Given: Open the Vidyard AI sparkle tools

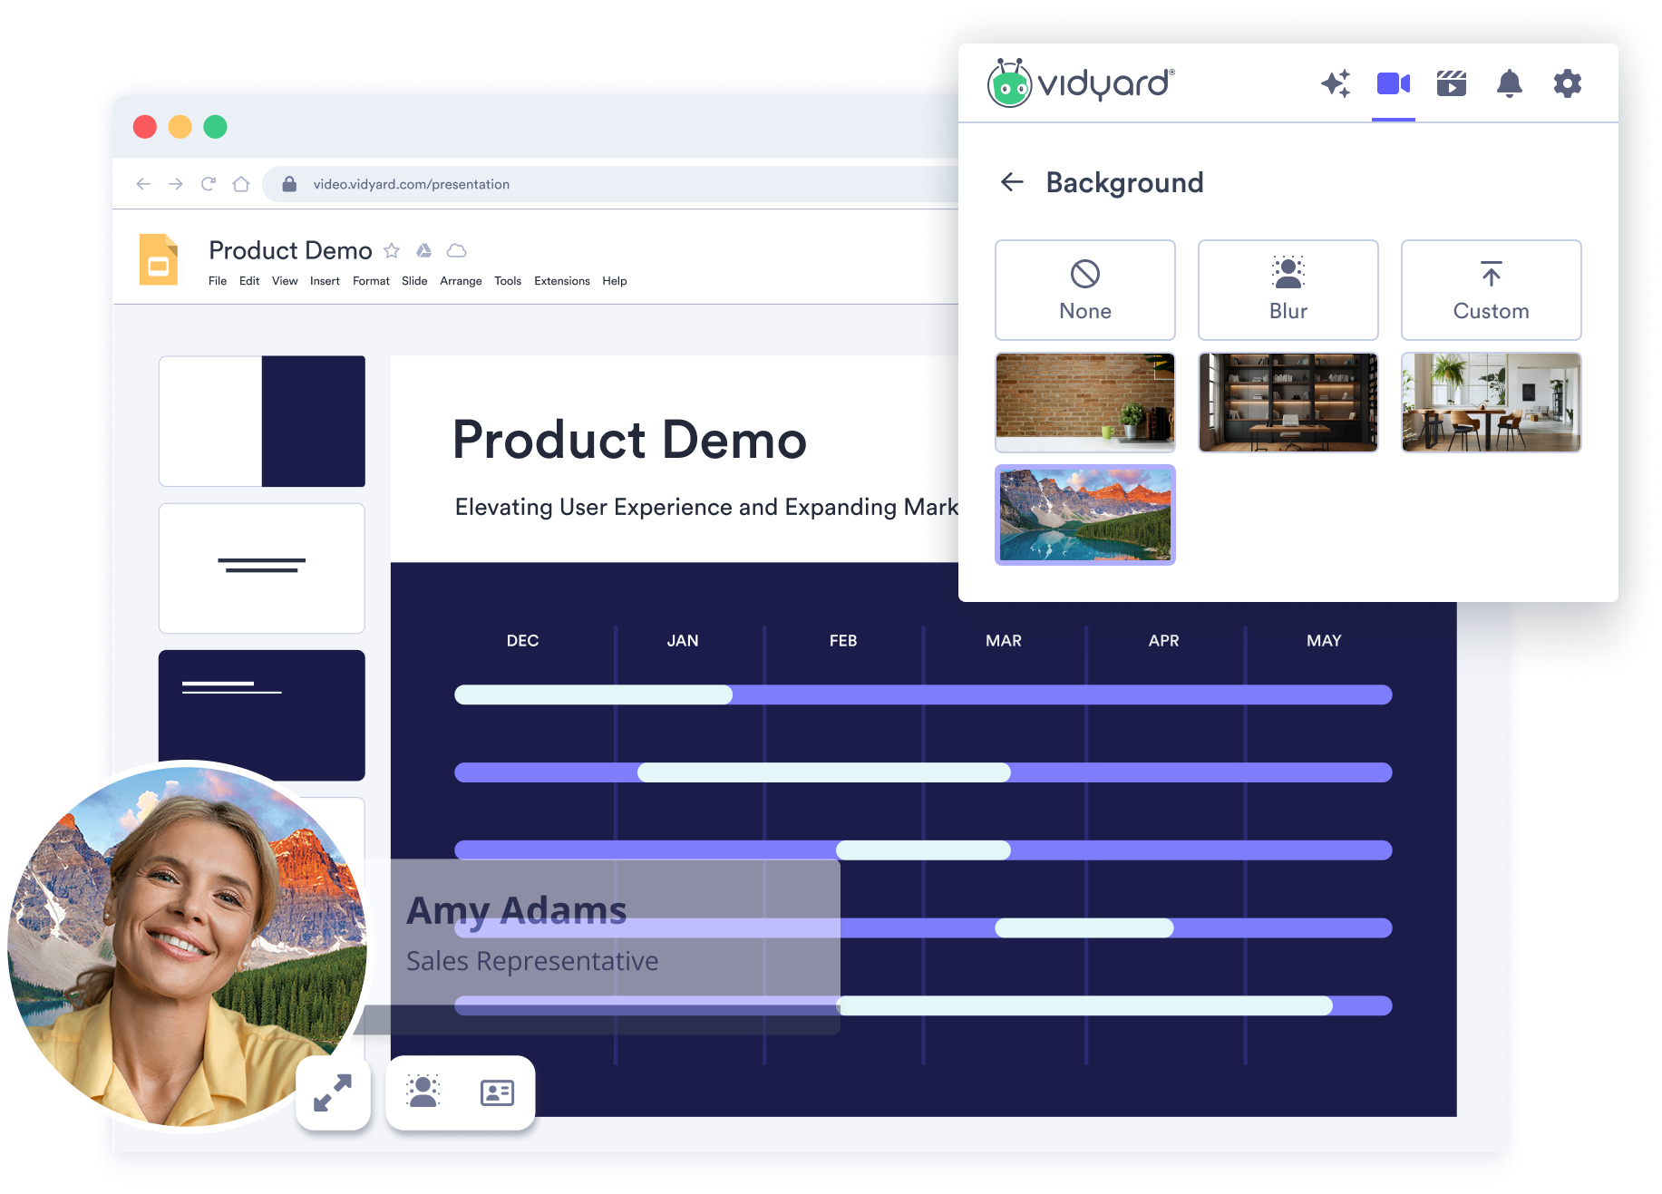Looking at the screenshot, I should [x=1335, y=83].
